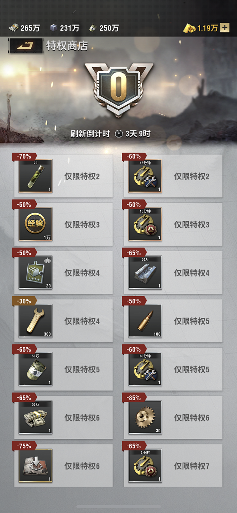The height and width of the screenshot is (513, 237).
Task: Tap the cash 265万 resource counter
Action: tap(24, 28)
